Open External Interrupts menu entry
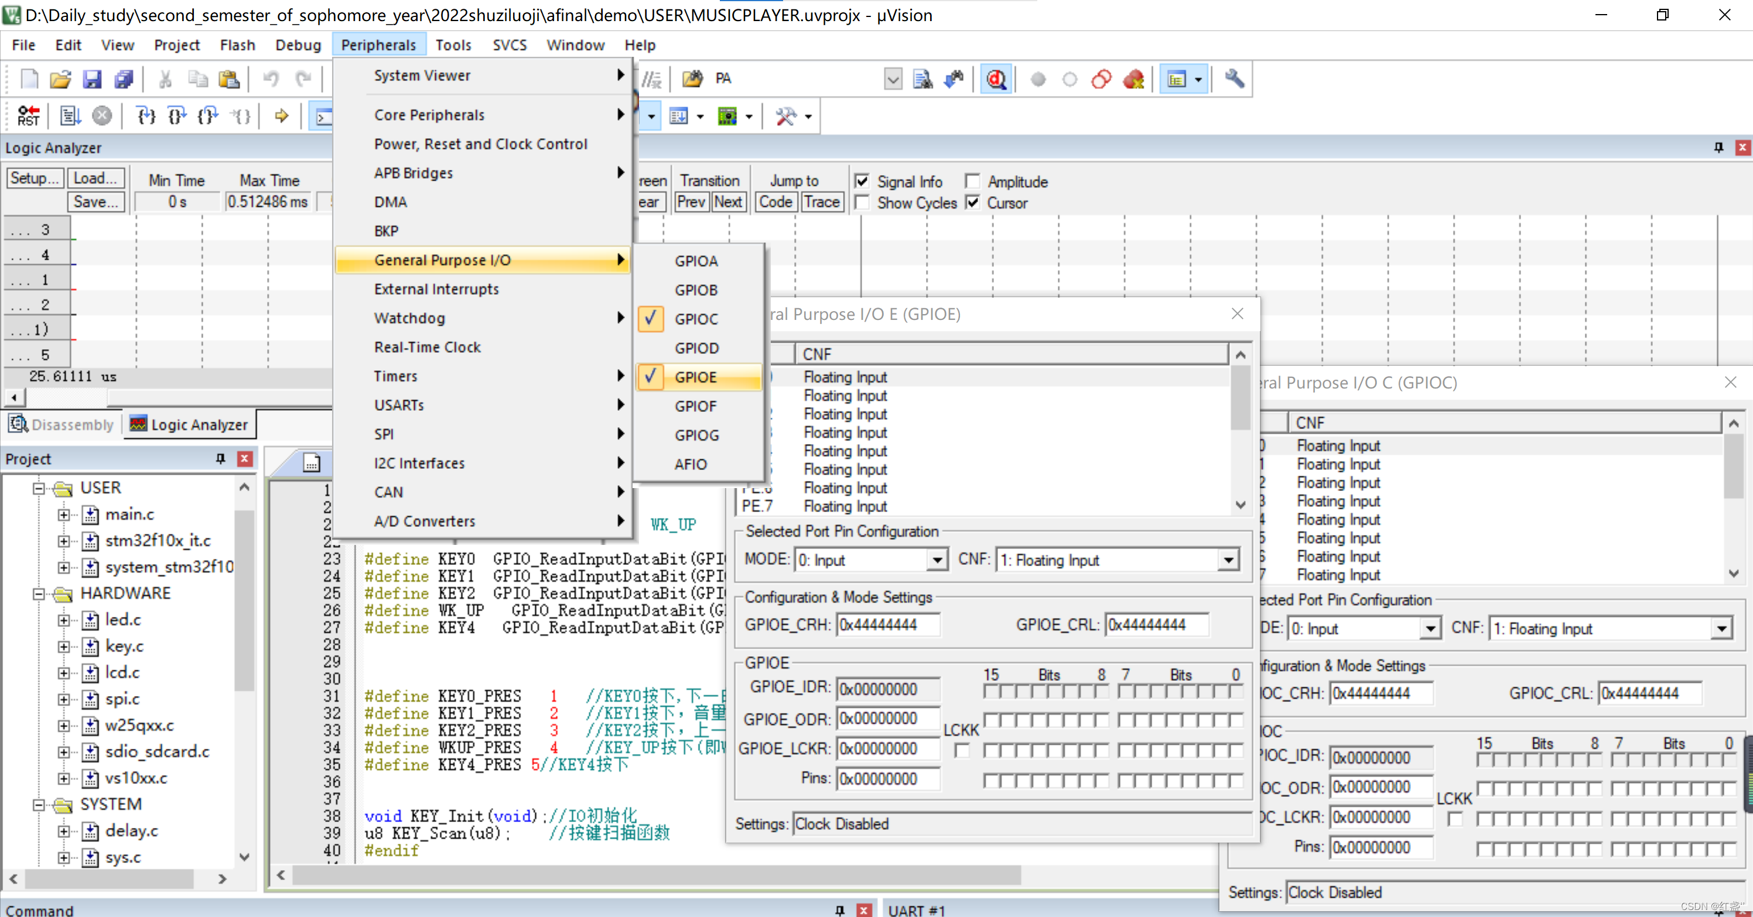 [436, 289]
